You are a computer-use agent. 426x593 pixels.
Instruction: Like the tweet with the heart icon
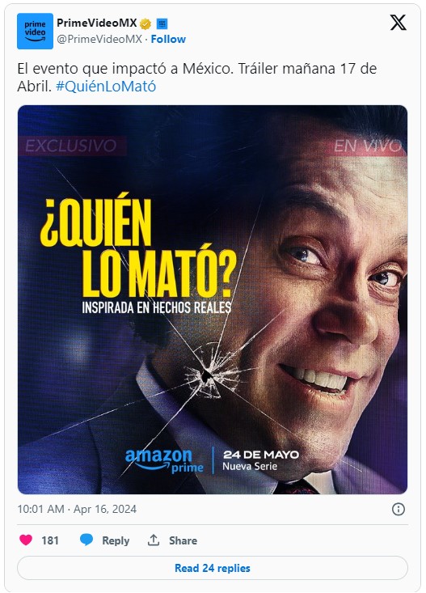(26, 540)
